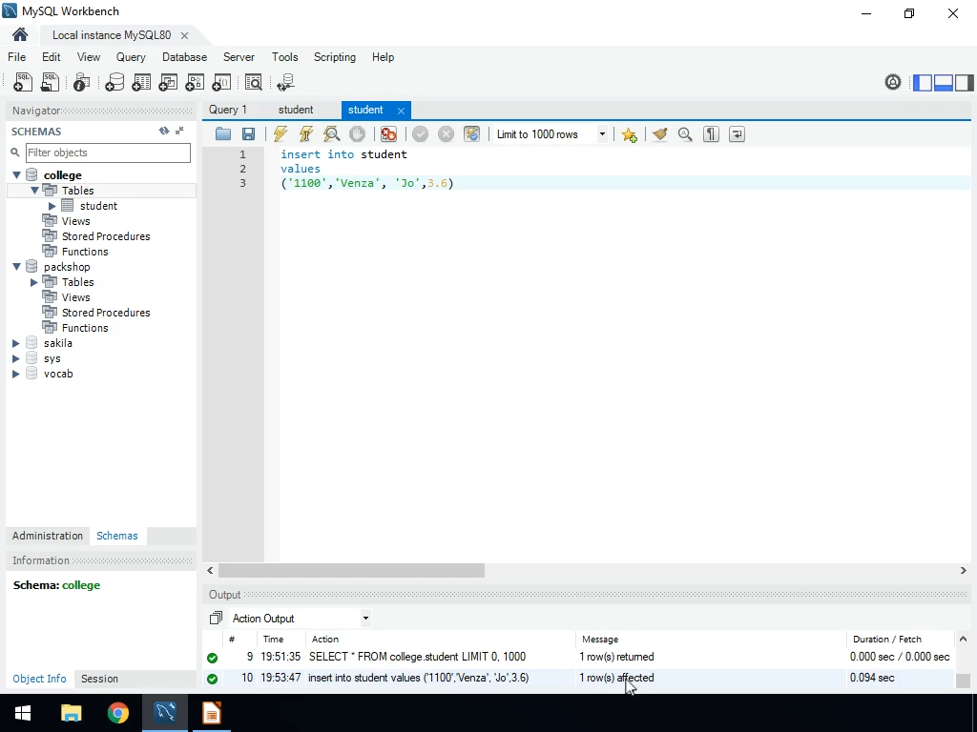Search table data icon
977x732 pixels.
254,82
